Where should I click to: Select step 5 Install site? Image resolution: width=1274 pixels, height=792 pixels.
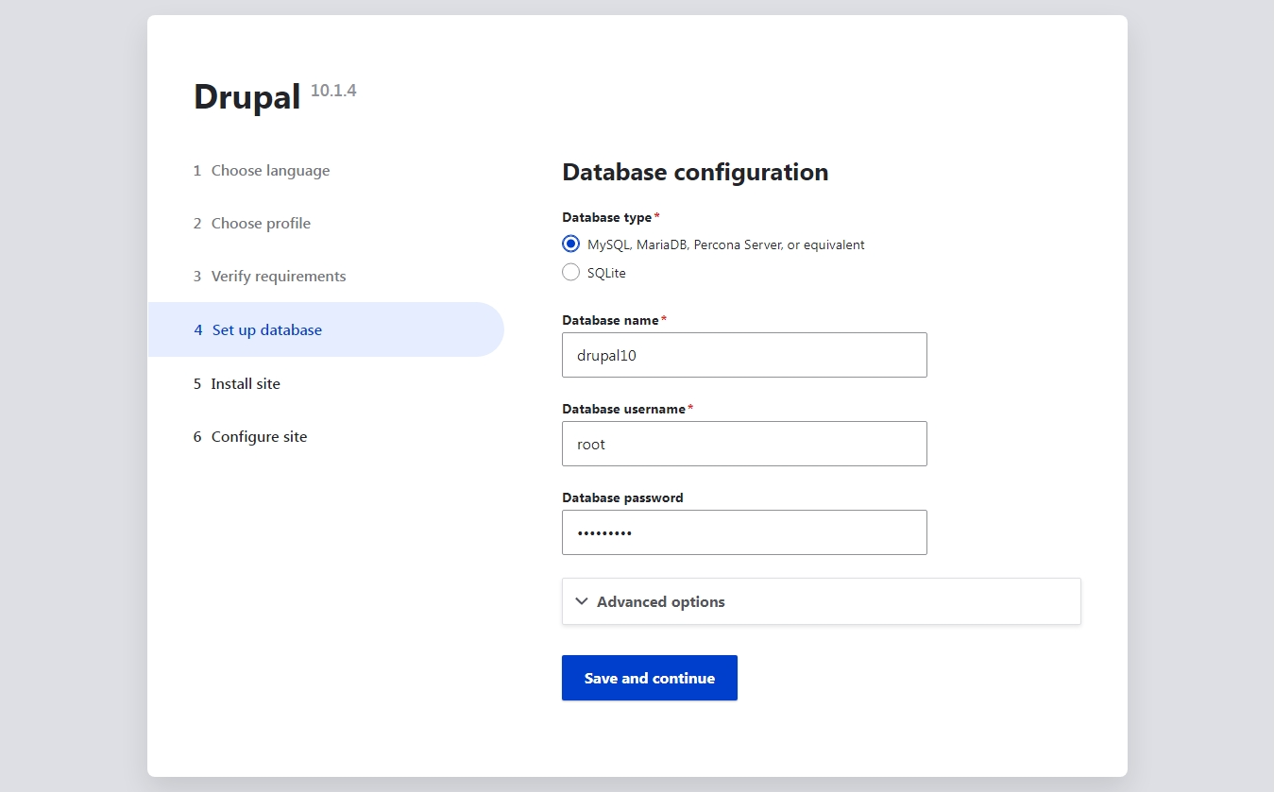(246, 384)
